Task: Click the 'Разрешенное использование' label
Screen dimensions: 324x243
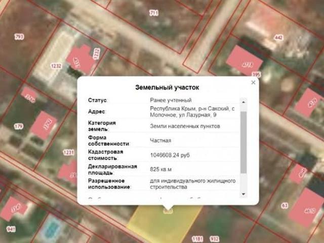Action: (x=109, y=184)
